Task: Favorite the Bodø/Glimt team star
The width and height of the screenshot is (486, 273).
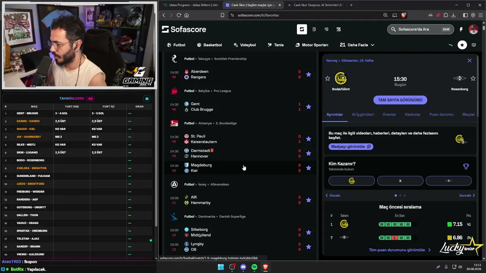Action: coord(328,78)
